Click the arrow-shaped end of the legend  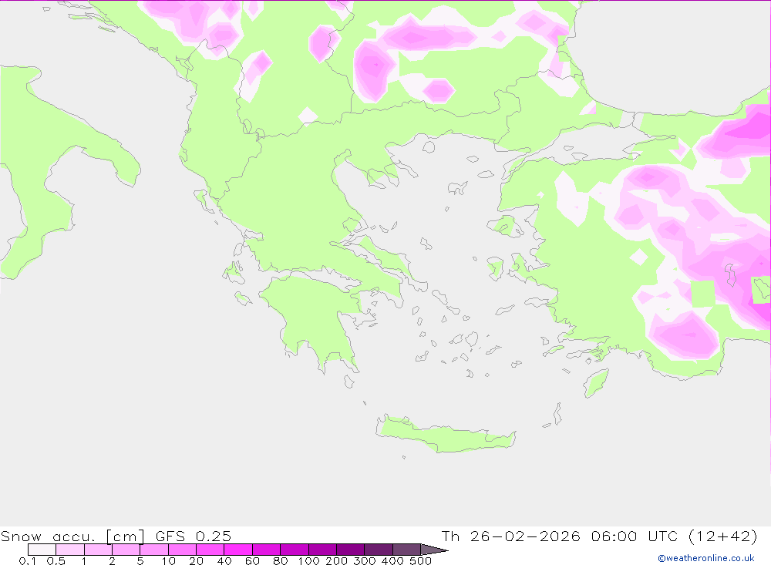click(434, 550)
